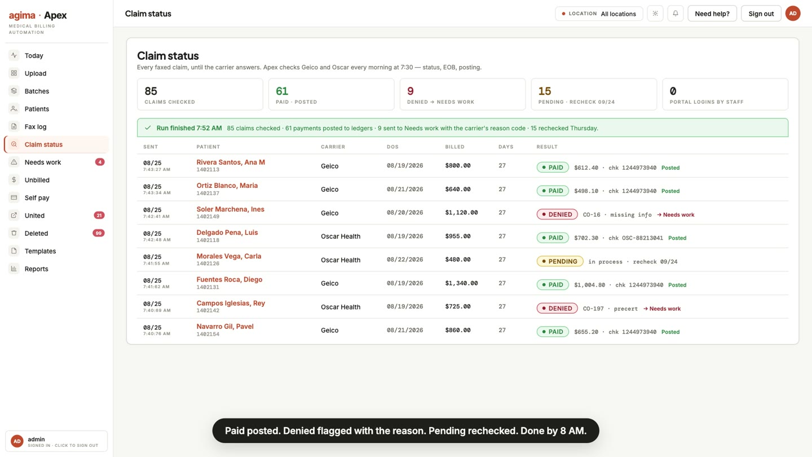Viewport: 812px width, 457px height.
Task: Open the Deleted menu label
Action: pos(36,233)
